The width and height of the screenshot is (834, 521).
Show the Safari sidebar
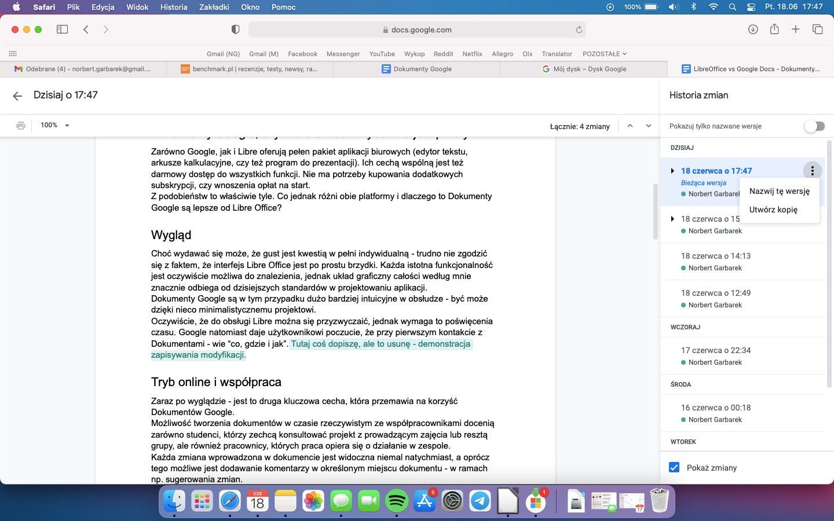pos(62,30)
